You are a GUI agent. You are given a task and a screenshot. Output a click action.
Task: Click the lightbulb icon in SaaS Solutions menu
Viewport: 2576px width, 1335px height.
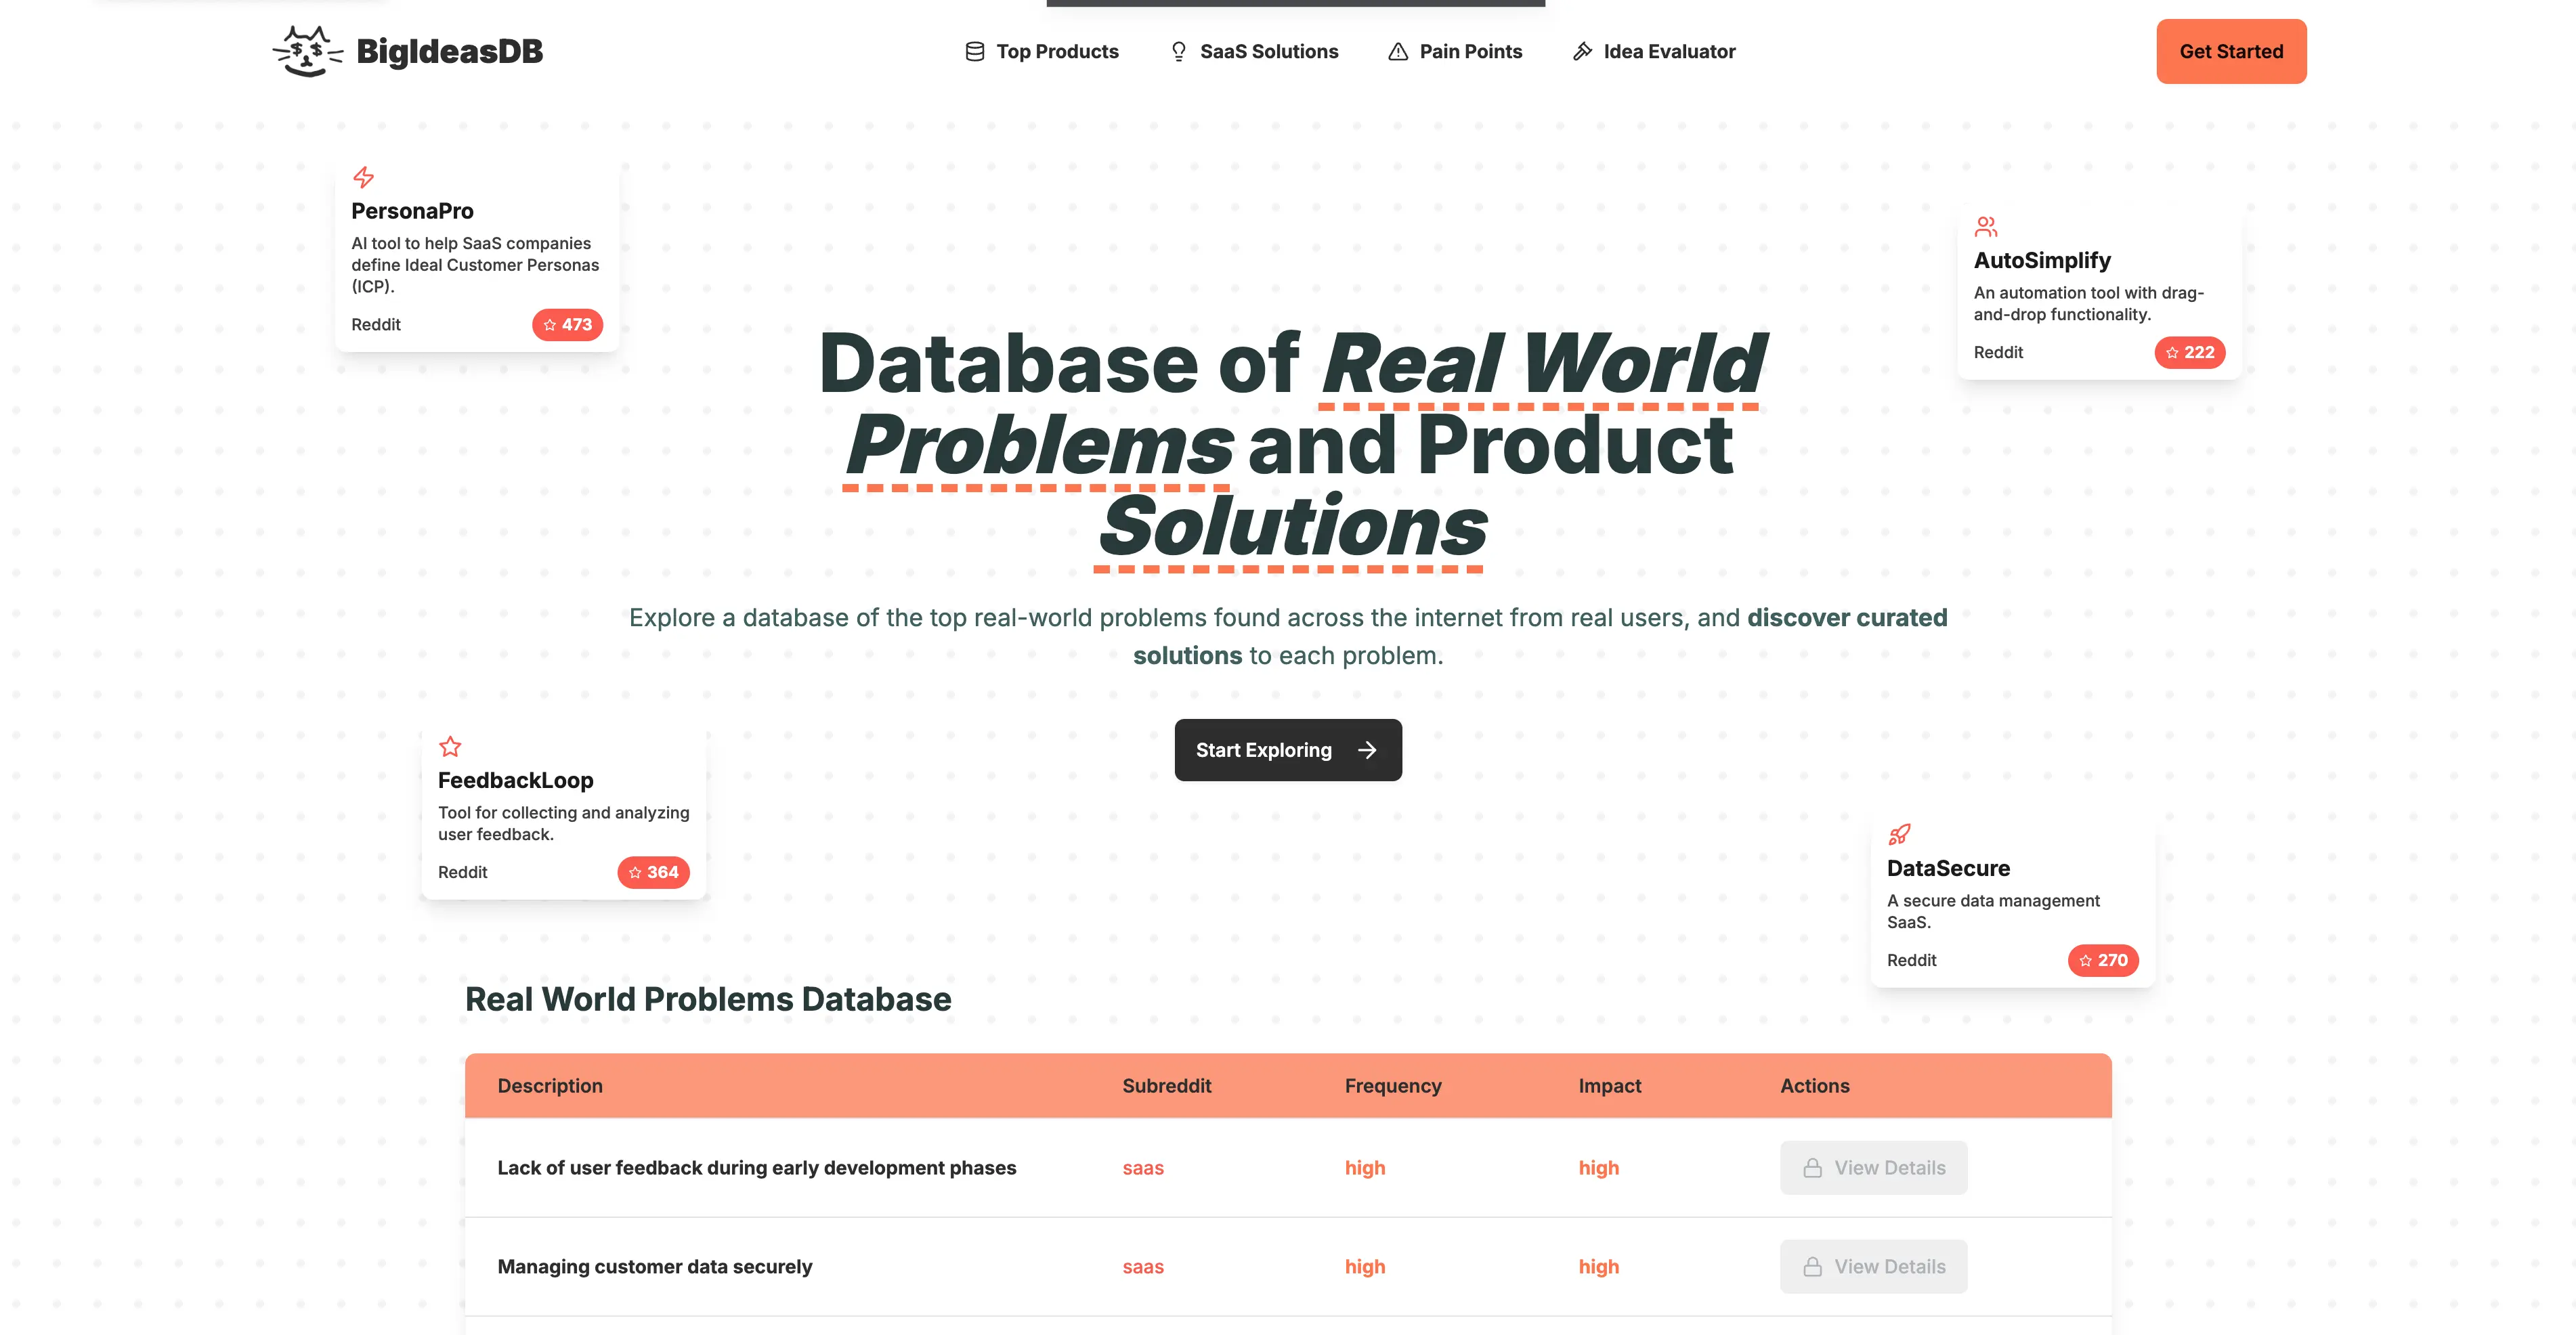(1178, 51)
